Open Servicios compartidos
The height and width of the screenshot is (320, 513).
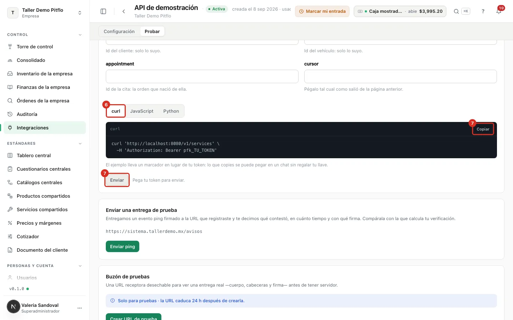point(45,209)
